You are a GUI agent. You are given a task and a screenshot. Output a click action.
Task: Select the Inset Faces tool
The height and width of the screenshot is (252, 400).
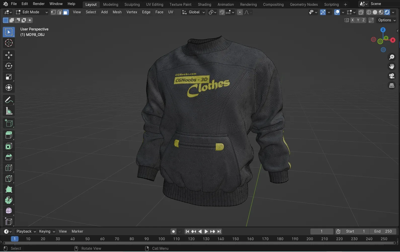[9, 146]
